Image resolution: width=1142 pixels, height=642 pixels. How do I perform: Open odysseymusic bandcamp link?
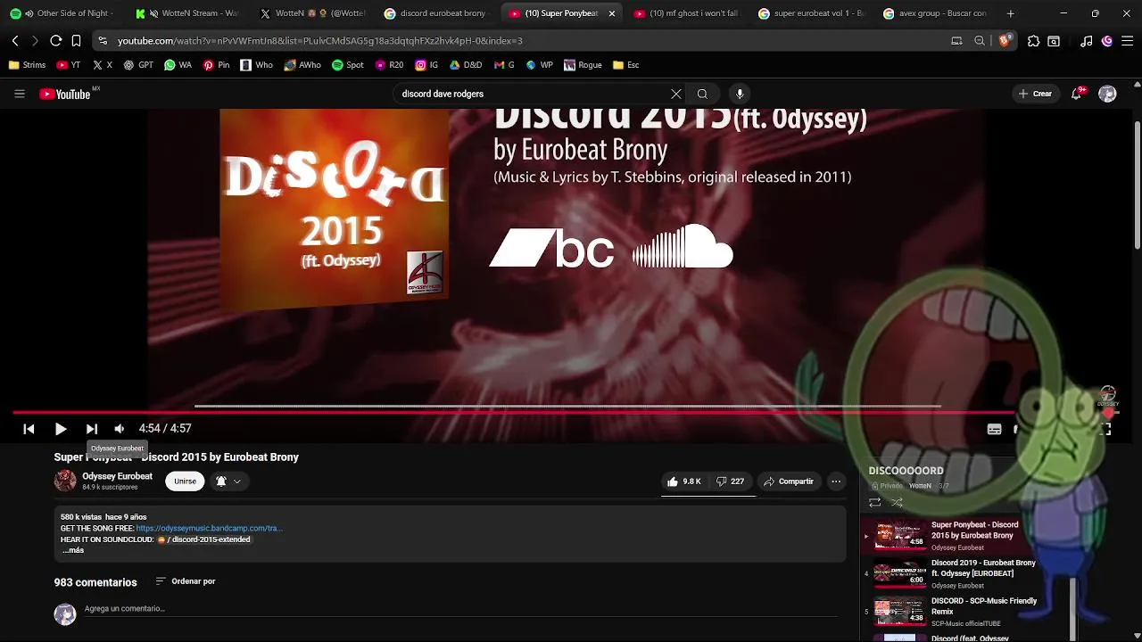210,528
